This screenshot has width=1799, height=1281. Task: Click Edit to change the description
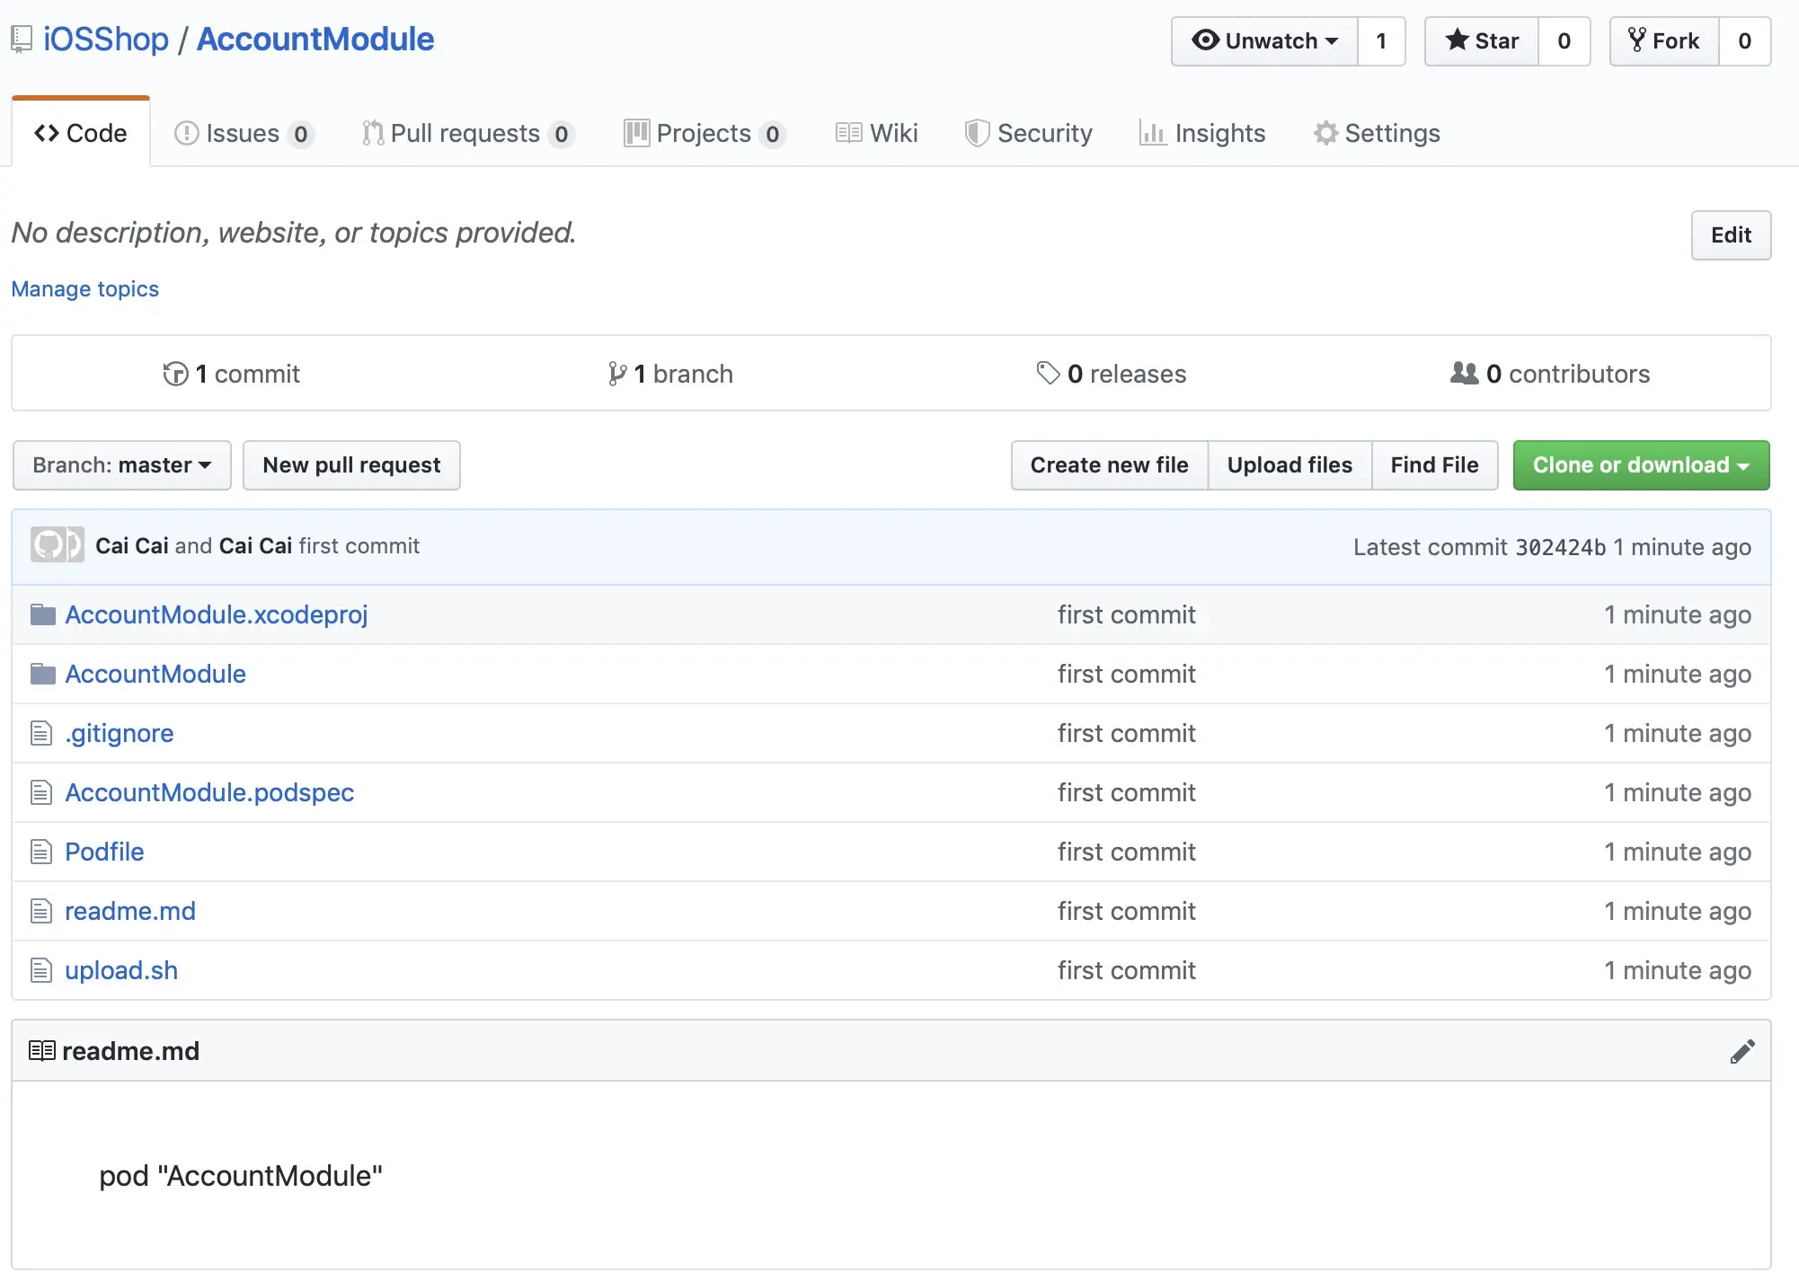tap(1731, 235)
